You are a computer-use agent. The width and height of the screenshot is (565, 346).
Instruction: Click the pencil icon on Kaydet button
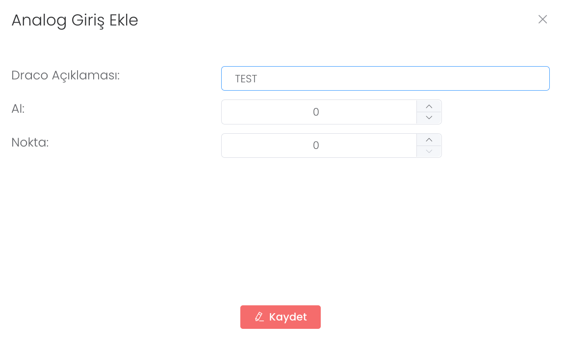[x=259, y=317]
